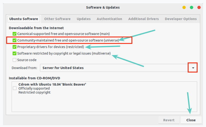Click the yellow minimize window button

coord(184,7)
